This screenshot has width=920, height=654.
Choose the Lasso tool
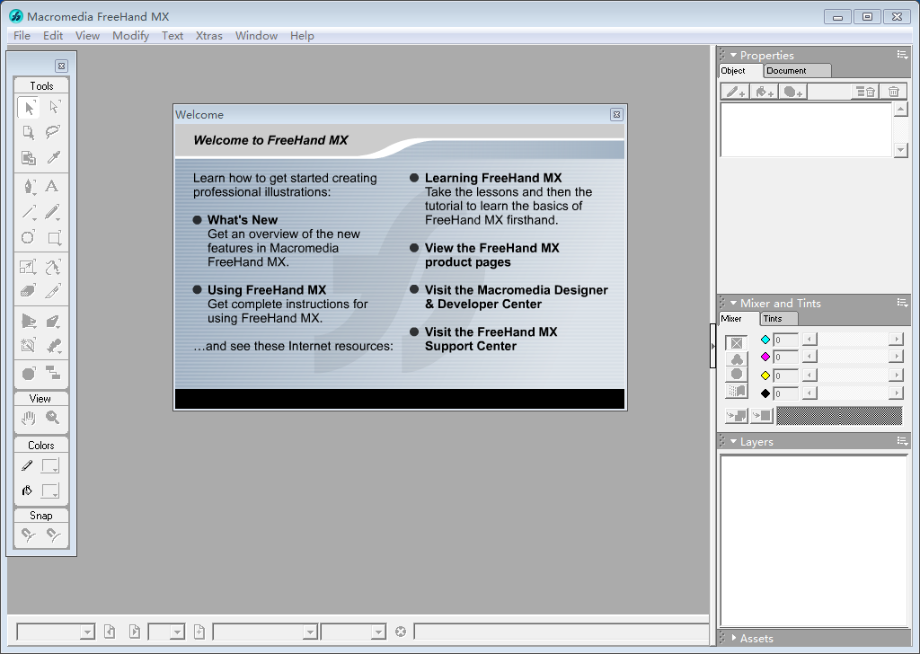tap(53, 132)
